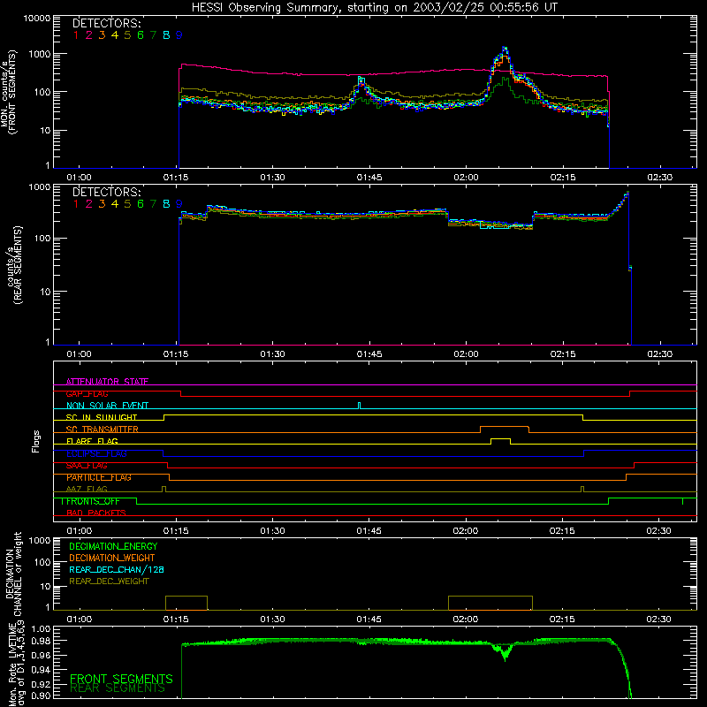This screenshot has width=707, height=707.
Task: Select detector 1 in the front segments legend
Action: pyautogui.click(x=76, y=35)
